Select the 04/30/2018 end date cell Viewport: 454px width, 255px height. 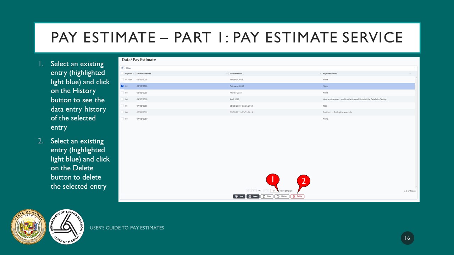pos(142,99)
